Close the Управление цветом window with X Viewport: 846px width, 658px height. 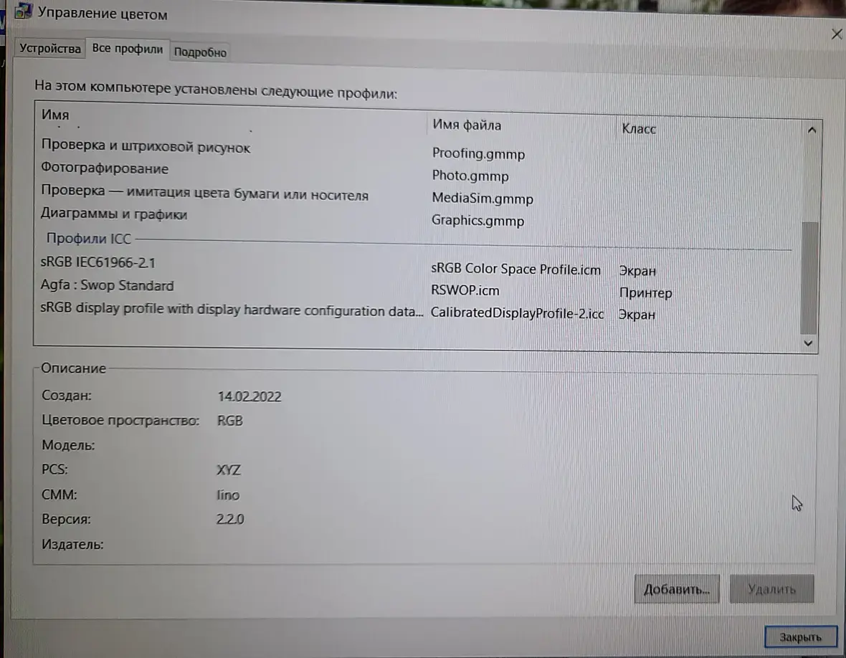(836, 34)
